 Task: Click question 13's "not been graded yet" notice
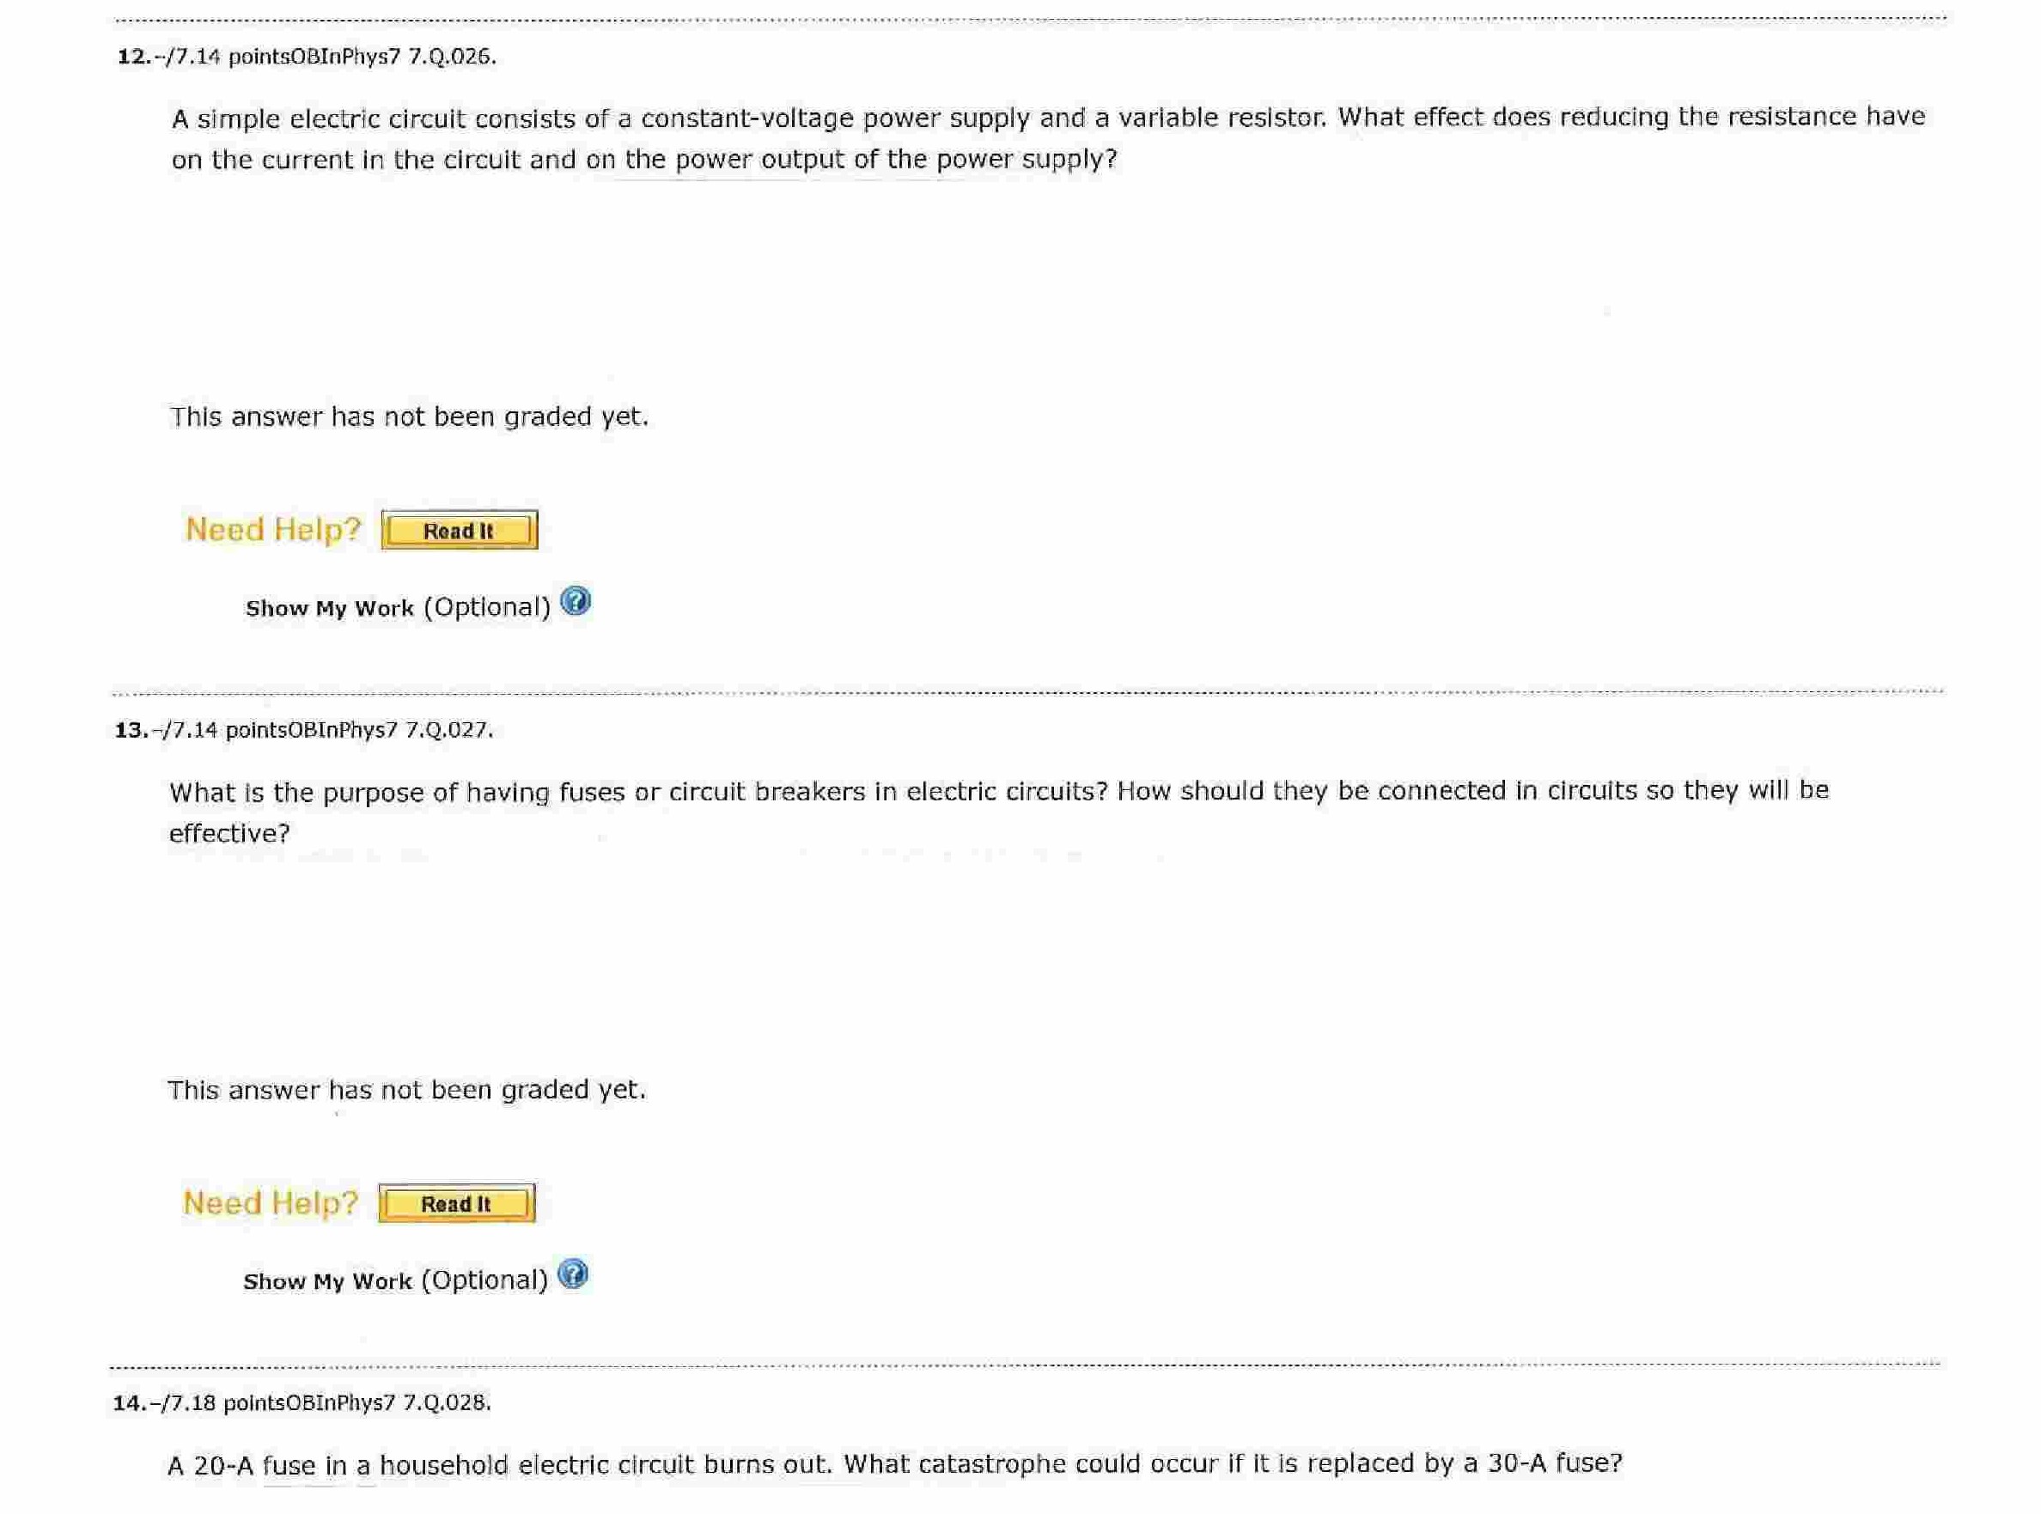(407, 1090)
